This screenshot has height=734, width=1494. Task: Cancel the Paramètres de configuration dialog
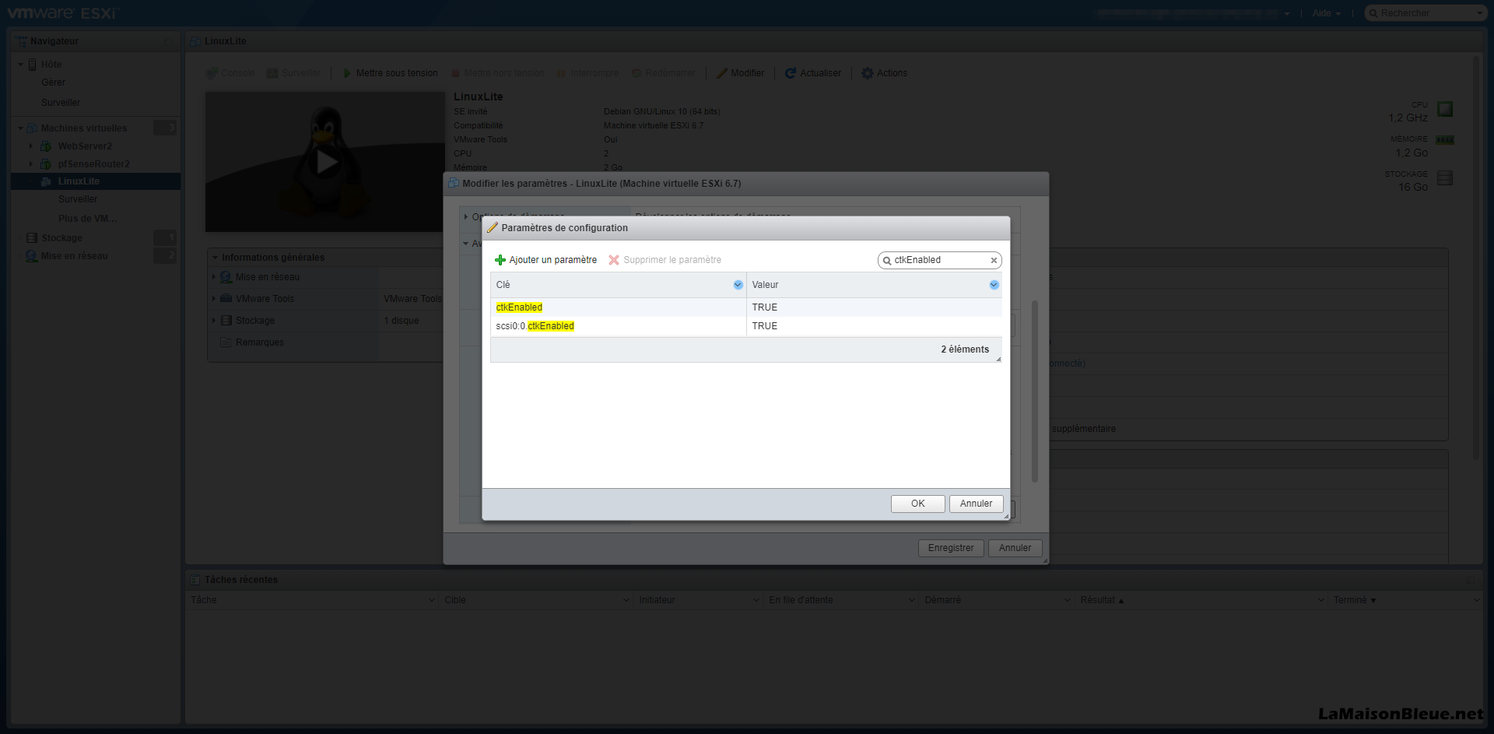(x=976, y=504)
